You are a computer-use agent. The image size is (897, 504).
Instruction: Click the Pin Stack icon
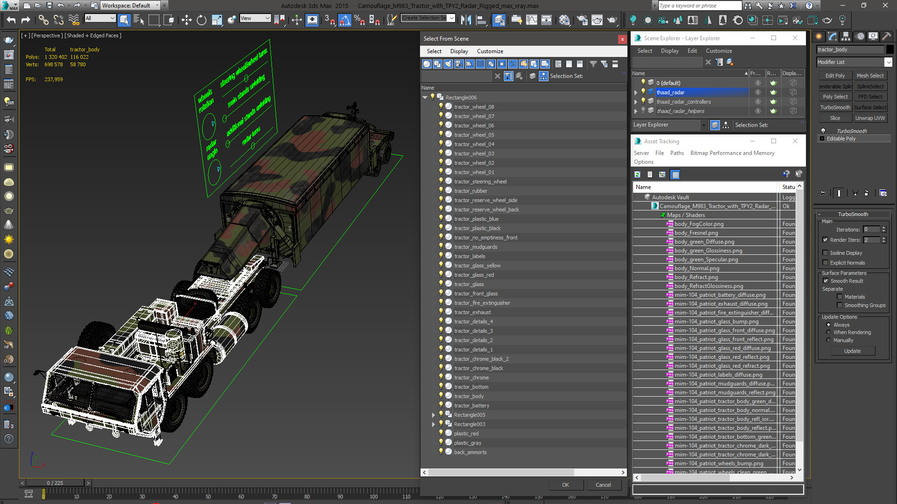coord(823,193)
